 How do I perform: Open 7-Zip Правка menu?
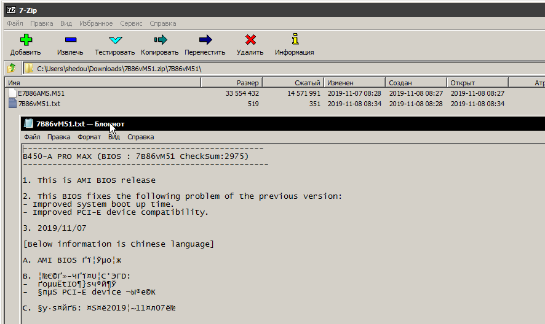point(42,23)
